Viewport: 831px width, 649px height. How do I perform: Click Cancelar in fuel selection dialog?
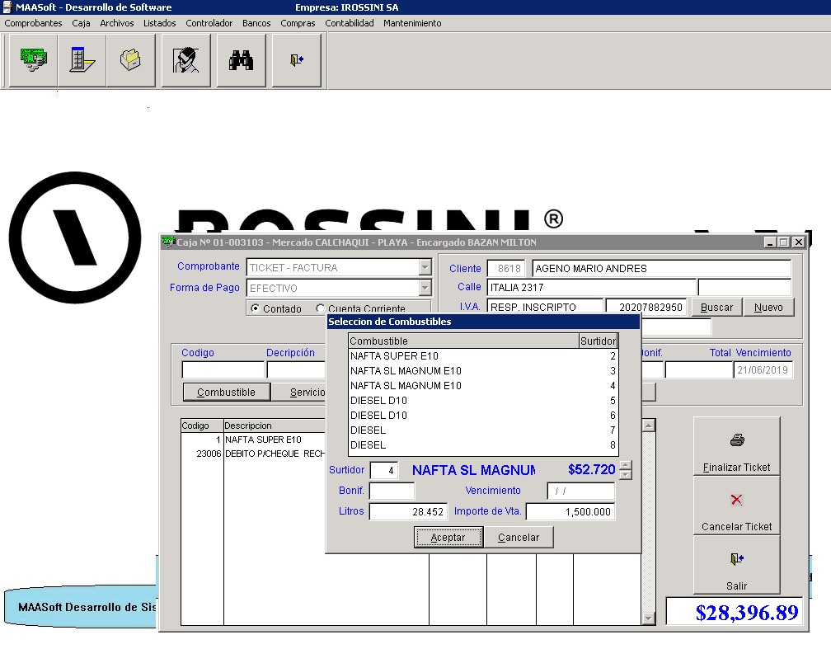click(519, 538)
